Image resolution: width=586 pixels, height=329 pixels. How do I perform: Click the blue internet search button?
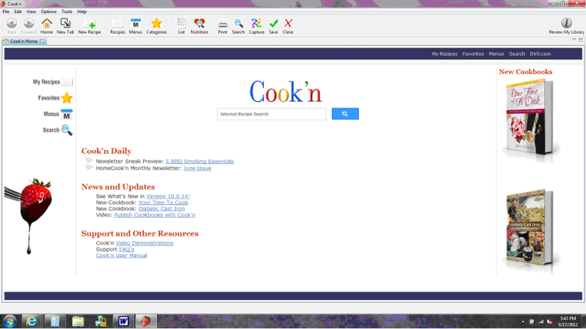click(x=345, y=114)
